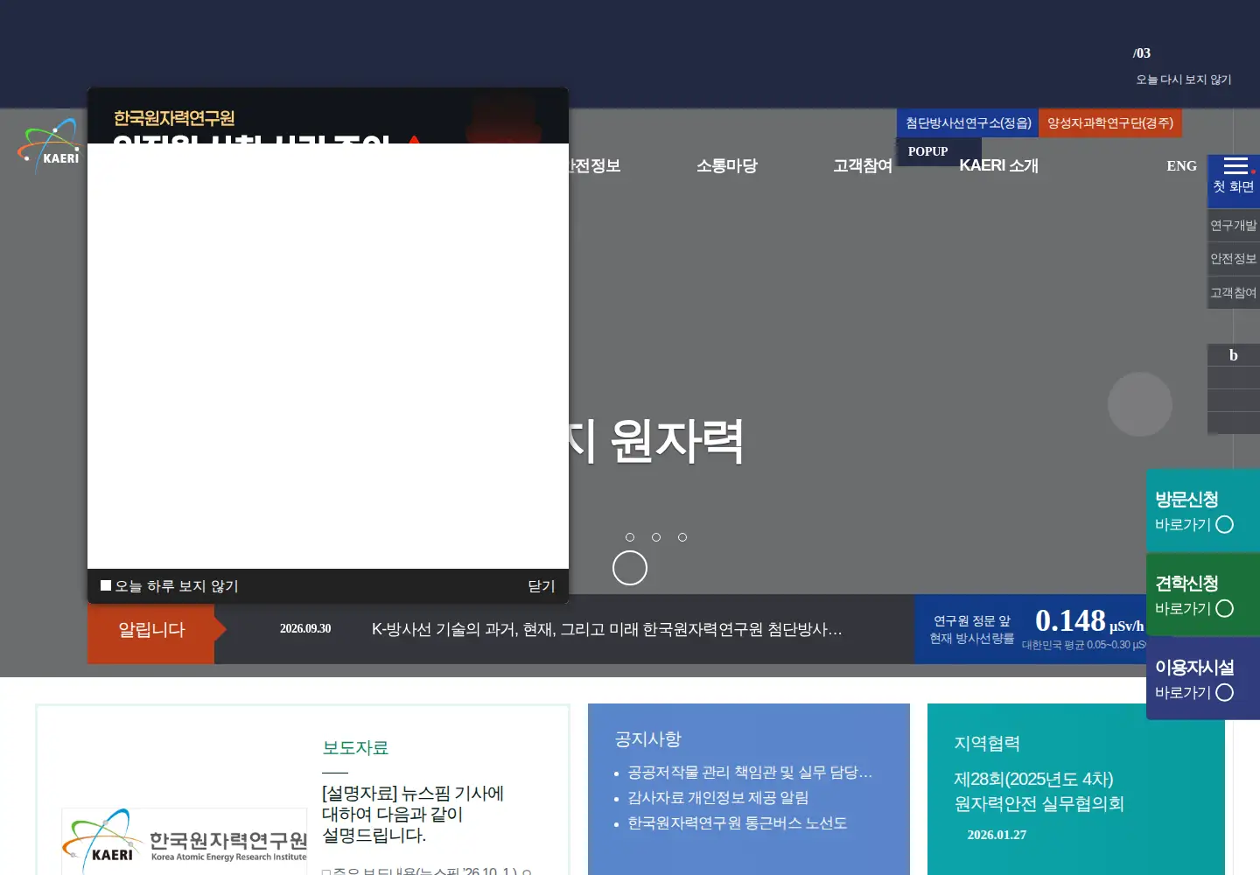
Task: Open 감사자료 개인정보 제공 알림 notice
Action: click(717, 797)
